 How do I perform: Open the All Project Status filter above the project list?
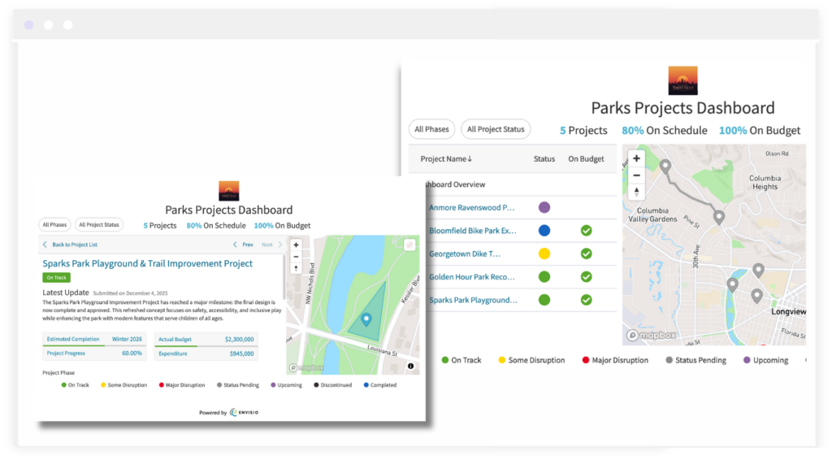click(496, 129)
